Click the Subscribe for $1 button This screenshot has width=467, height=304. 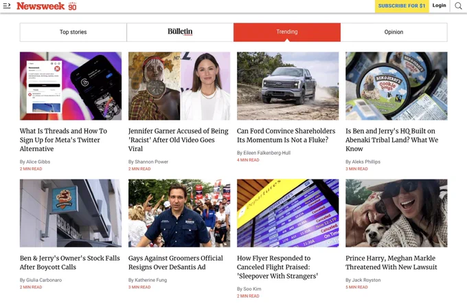click(x=402, y=6)
